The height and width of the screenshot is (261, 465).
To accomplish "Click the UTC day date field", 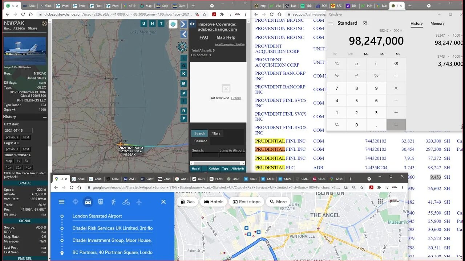I will [x=18, y=130].
